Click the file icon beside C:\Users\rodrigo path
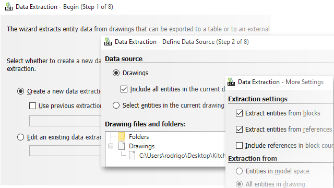This screenshot has height=188, width=334. click(132, 156)
